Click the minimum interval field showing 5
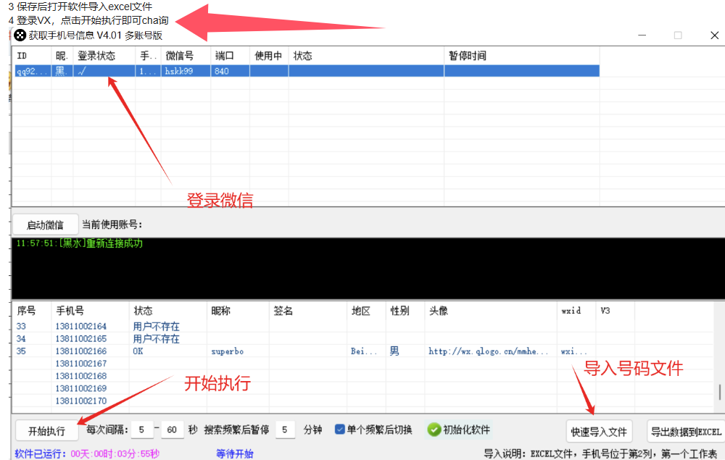725x460 pixels. click(142, 430)
